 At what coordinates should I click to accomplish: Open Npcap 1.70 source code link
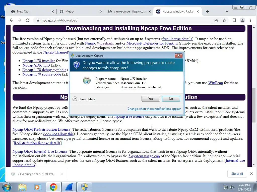click(x=42, y=74)
